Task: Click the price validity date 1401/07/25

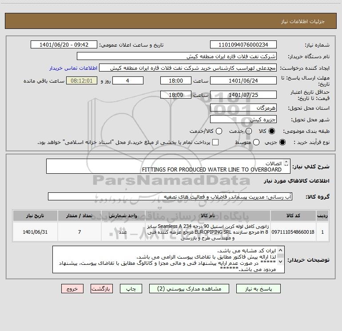Action: [x=243, y=95]
